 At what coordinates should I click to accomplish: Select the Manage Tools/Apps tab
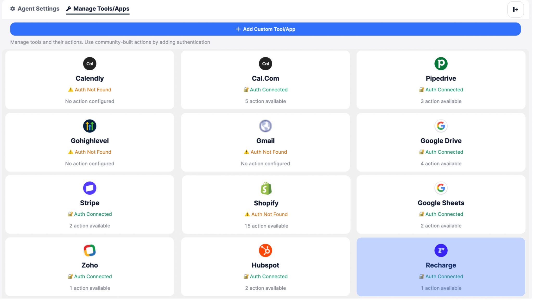[98, 9]
